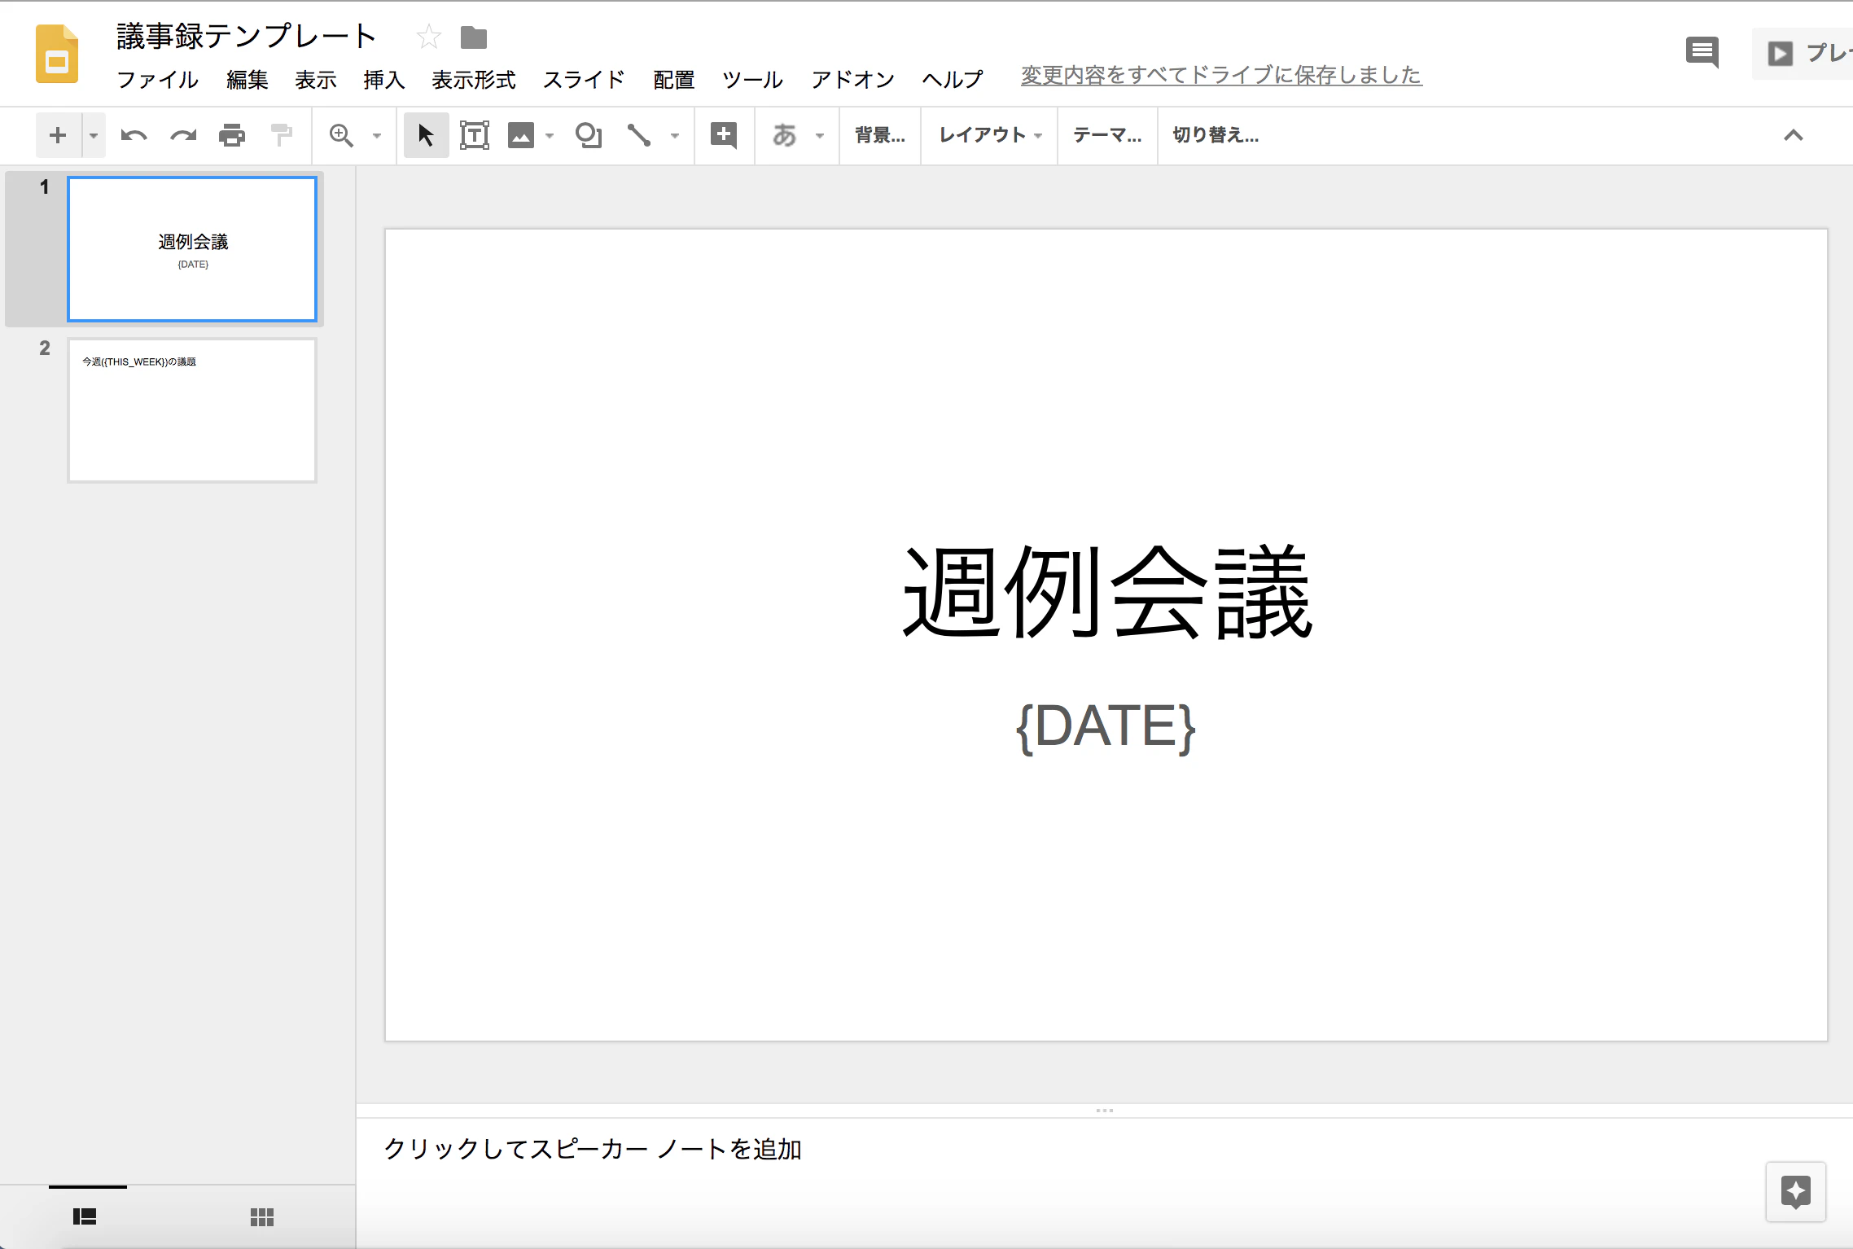1853x1249 pixels.
Task: Switch to filmstrip view
Action: pyautogui.click(x=85, y=1216)
